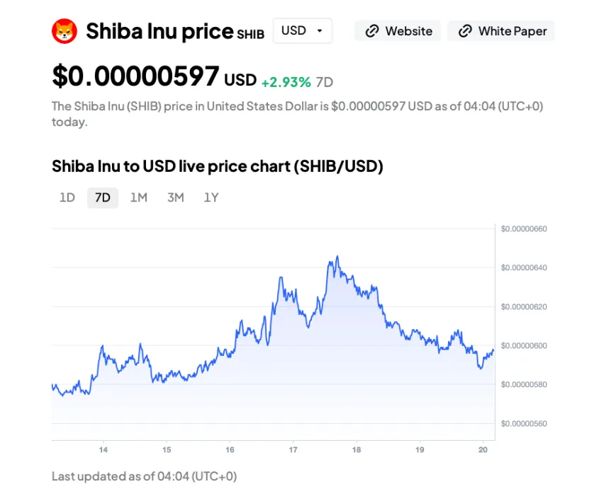Open the Website link
Screen dimensions: 599x489
click(398, 31)
